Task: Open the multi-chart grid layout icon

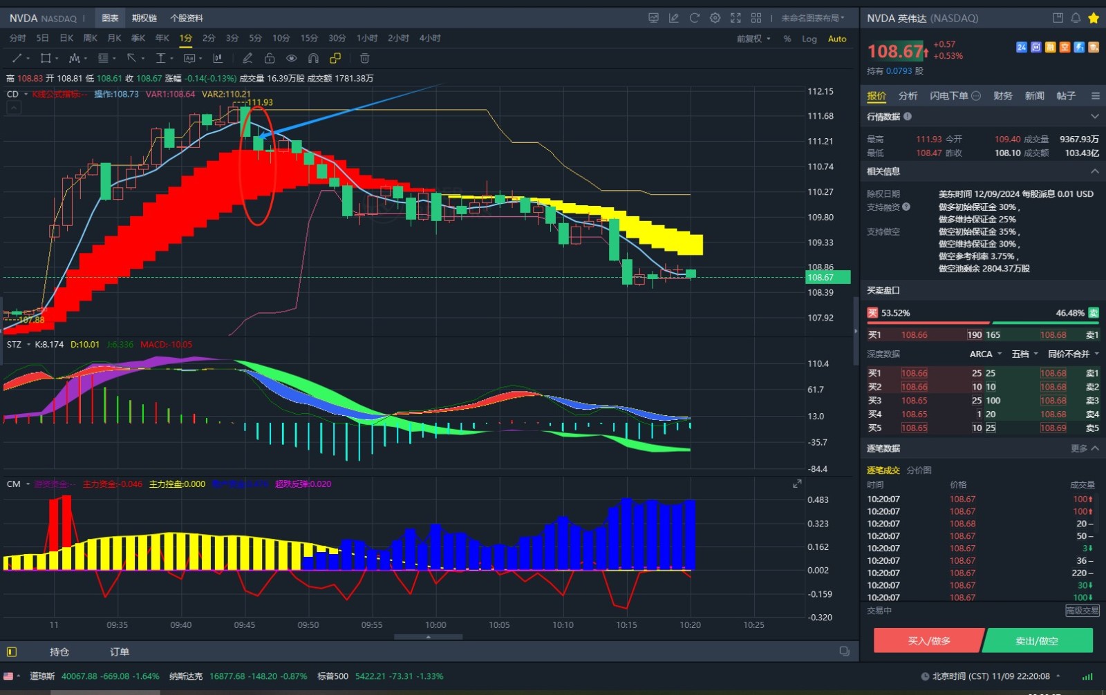Action: click(756, 18)
